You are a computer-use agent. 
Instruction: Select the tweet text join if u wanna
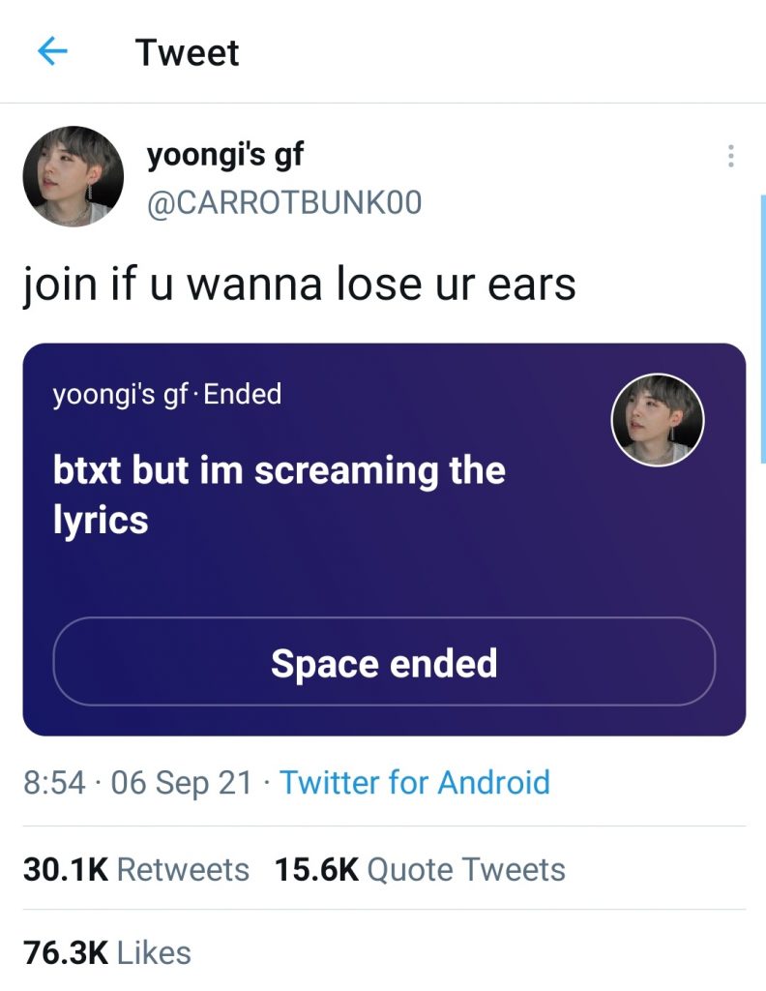tap(299, 284)
